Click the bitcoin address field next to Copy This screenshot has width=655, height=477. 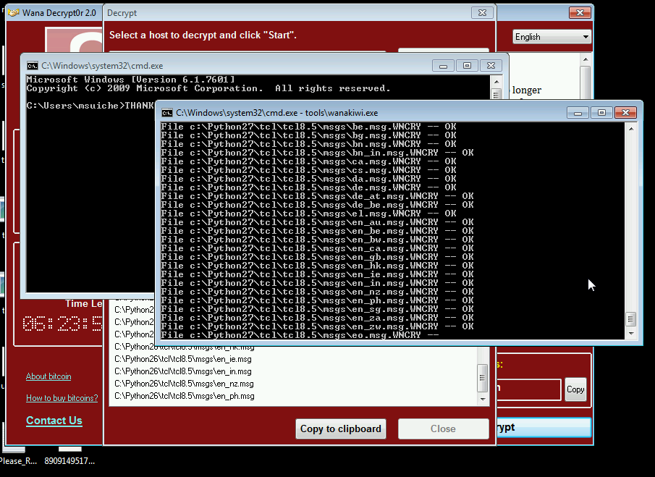[x=529, y=389]
